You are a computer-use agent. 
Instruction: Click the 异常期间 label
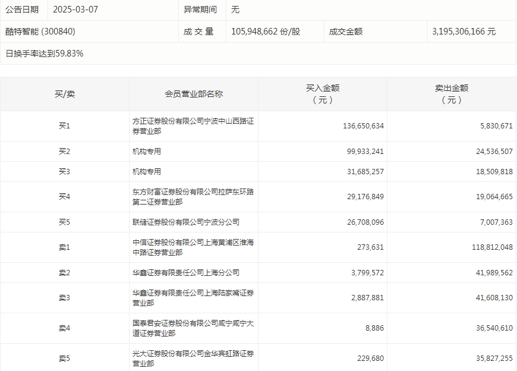coord(200,10)
